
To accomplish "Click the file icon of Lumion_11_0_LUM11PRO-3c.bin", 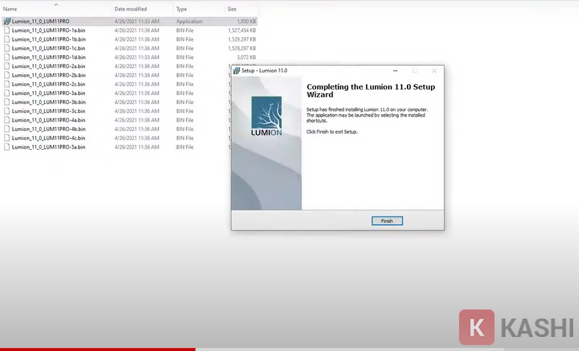I will (7, 111).
